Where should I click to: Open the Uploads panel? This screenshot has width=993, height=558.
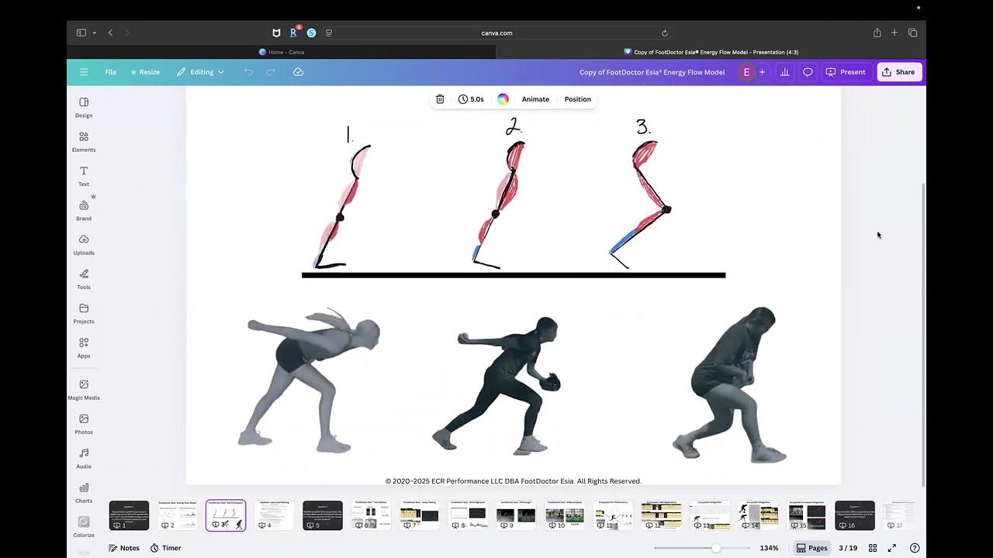[x=84, y=245]
